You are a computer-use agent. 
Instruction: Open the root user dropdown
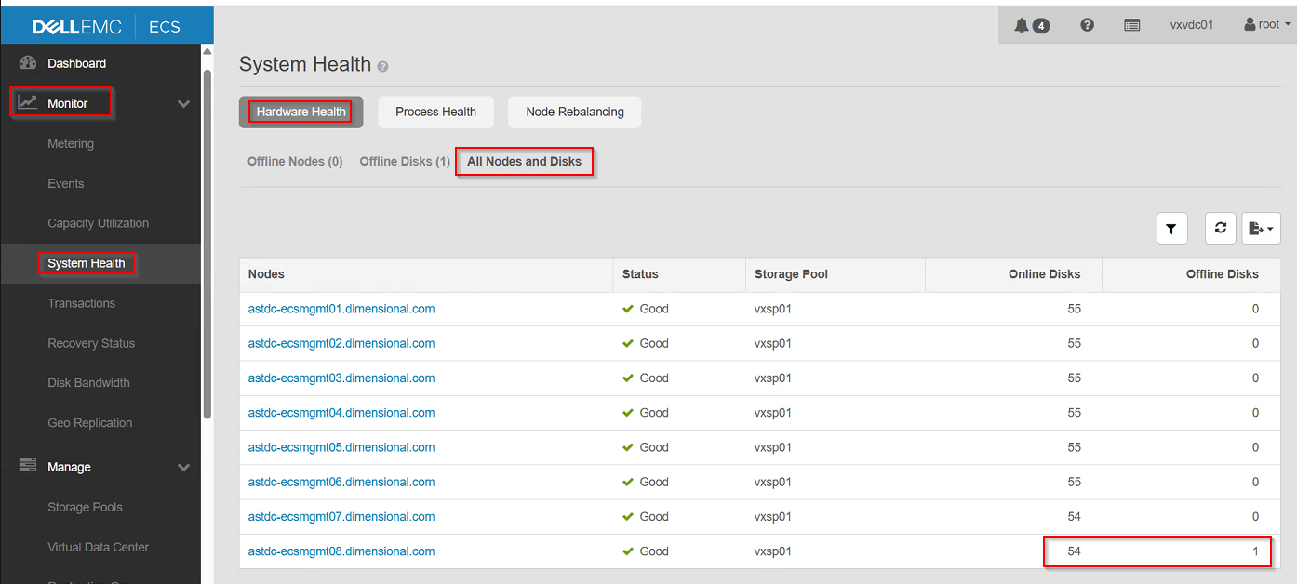click(x=1267, y=25)
